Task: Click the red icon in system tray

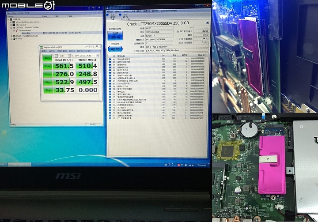Action: [x=179, y=166]
